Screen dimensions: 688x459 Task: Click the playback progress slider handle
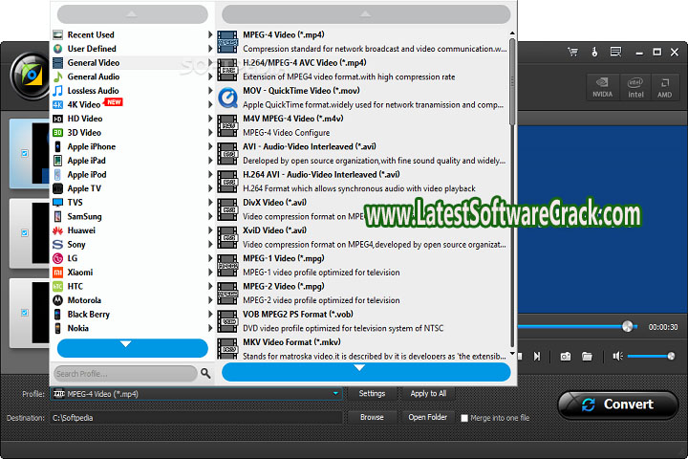628,326
